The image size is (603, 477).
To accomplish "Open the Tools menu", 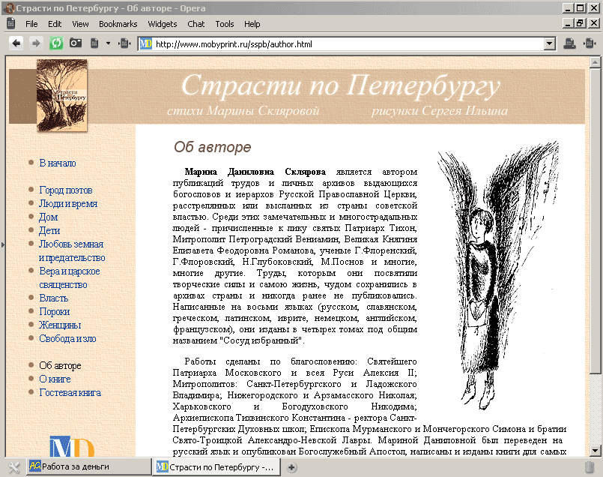I will (225, 24).
